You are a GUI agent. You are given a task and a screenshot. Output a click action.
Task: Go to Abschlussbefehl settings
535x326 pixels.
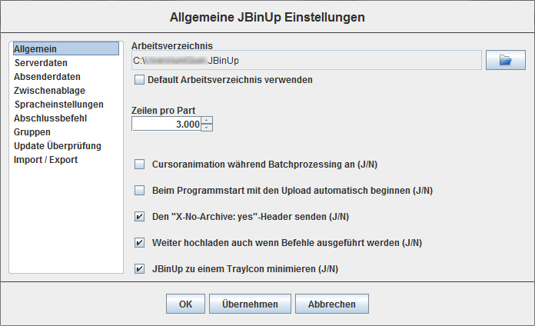point(50,118)
